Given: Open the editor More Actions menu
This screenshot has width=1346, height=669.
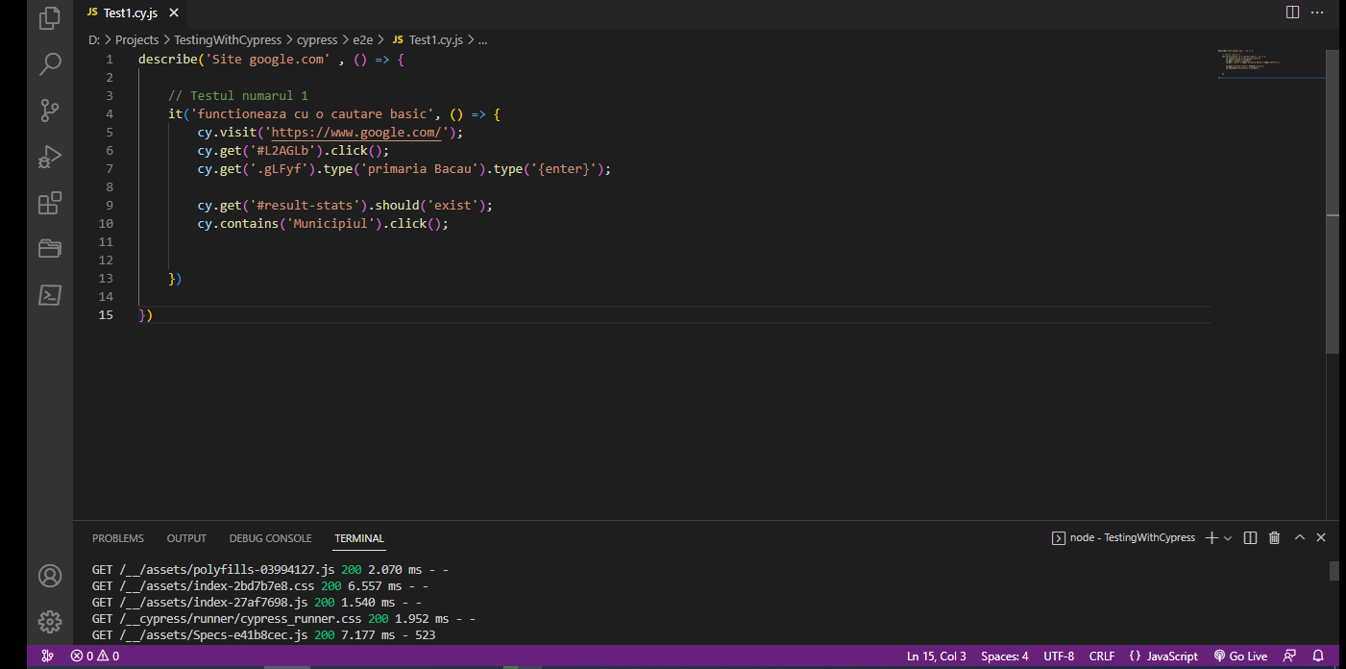Looking at the screenshot, I should point(1317,12).
